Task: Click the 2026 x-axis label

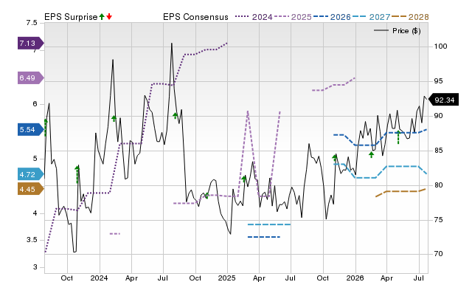Action: 355,278
